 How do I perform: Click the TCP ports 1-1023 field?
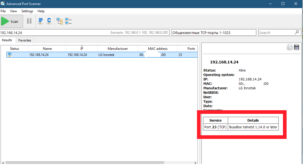(214, 33)
